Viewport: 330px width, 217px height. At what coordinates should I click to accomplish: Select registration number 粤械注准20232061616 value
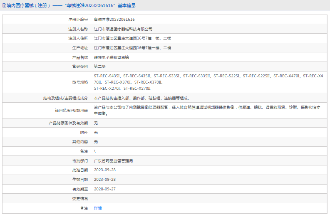pyautogui.click(x=114, y=20)
